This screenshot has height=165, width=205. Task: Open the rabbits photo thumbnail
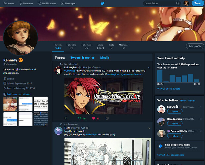[10, 104]
